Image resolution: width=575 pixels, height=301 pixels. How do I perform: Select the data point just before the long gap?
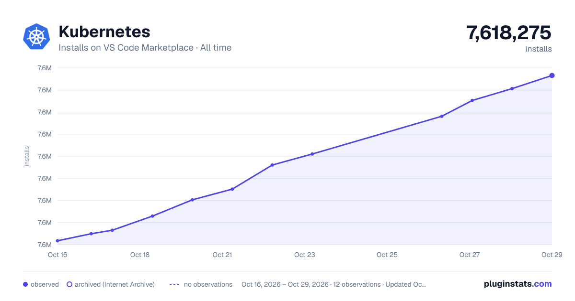point(312,154)
